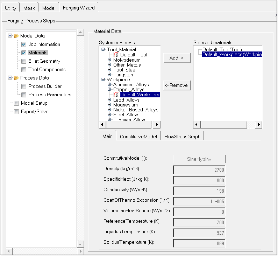Viewport: 278px width, 256px height.
Task: Click right scroll arrow under Selected materials
Action: point(259,125)
